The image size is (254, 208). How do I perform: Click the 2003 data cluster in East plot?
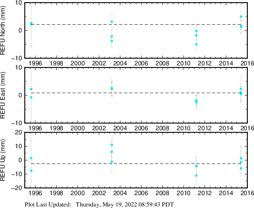(x=112, y=89)
